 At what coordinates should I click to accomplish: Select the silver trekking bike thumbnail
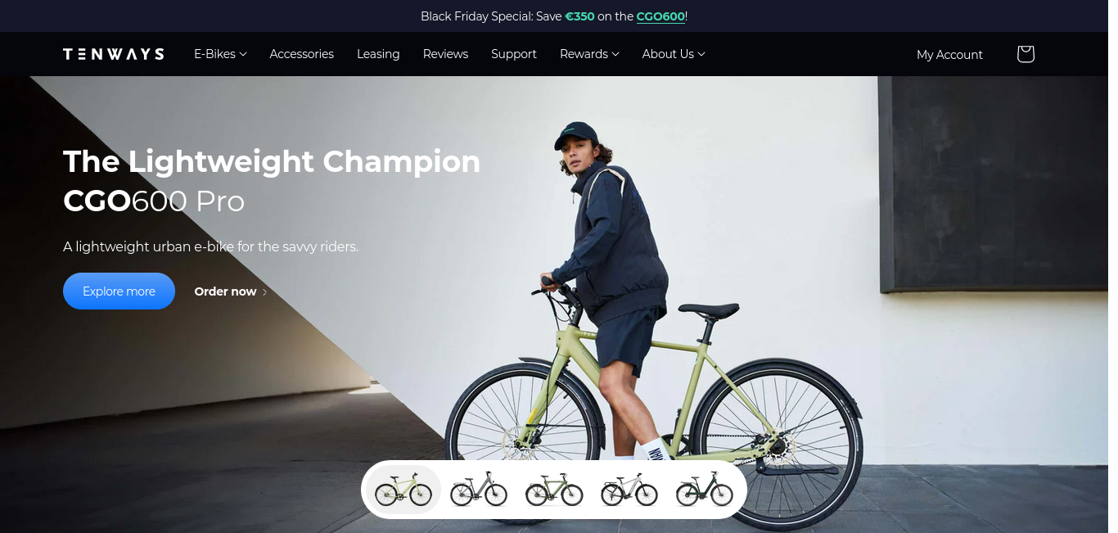pyautogui.click(x=629, y=490)
